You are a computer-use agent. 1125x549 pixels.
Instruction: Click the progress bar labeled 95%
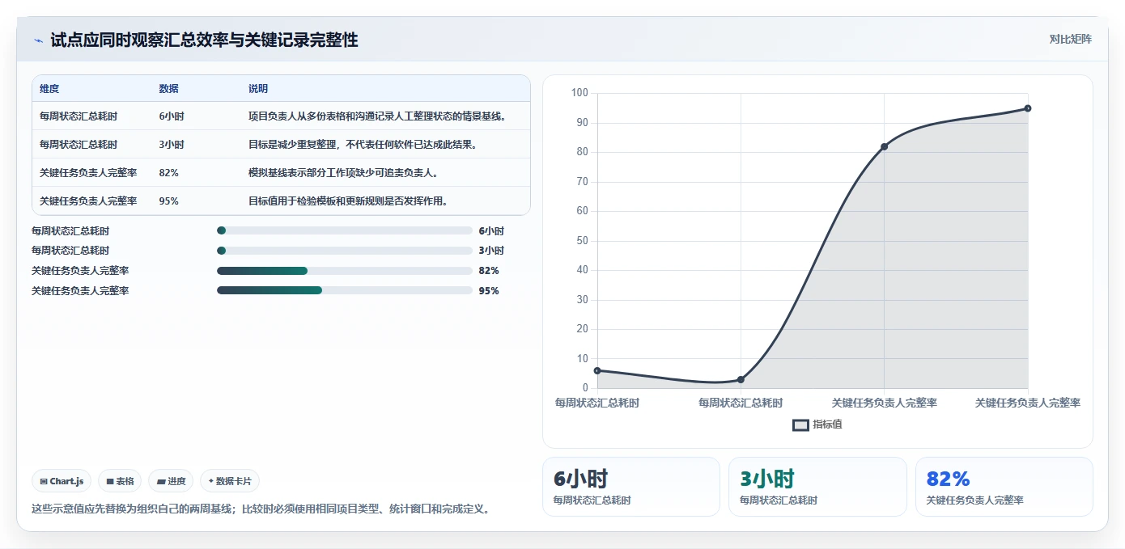(x=345, y=290)
